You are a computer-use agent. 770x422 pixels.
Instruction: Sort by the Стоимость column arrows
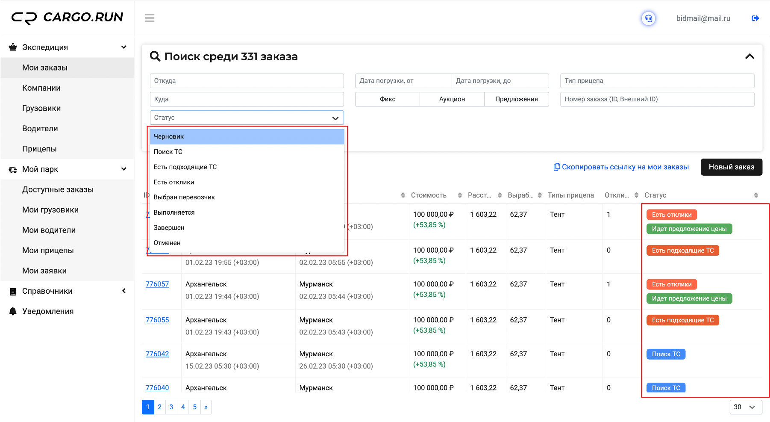coord(460,195)
